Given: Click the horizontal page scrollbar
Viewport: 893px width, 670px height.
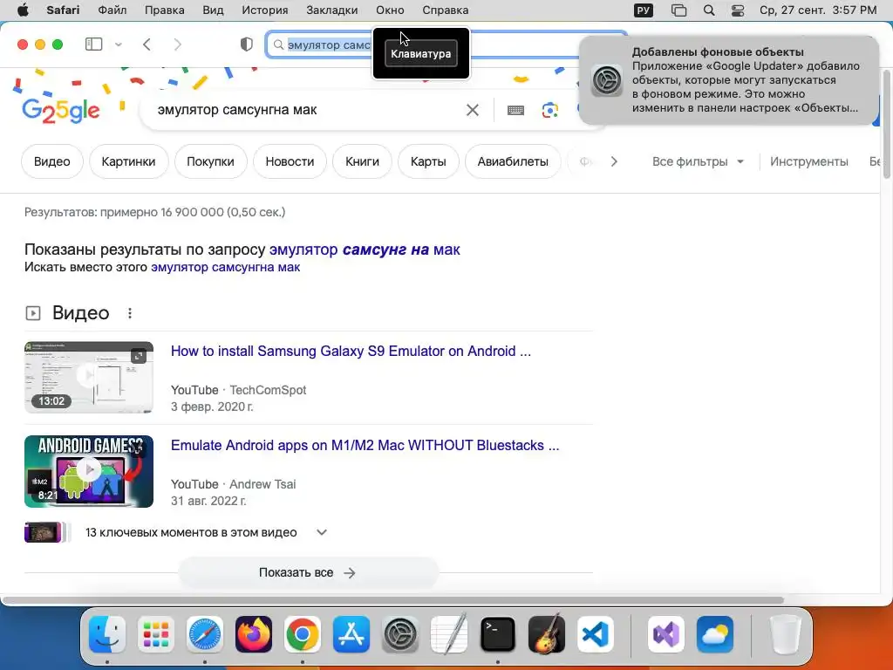Looking at the screenshot, I should pos(393,600).
